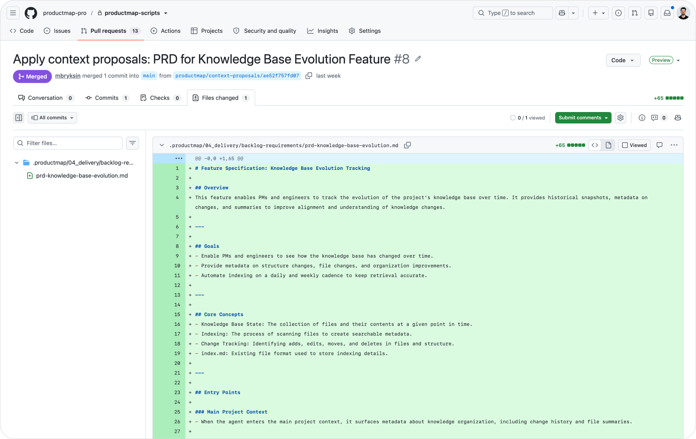This screenshot has height=439, width=696.
Task: Open the notifications inbox
Action: [x=667, y=13]
